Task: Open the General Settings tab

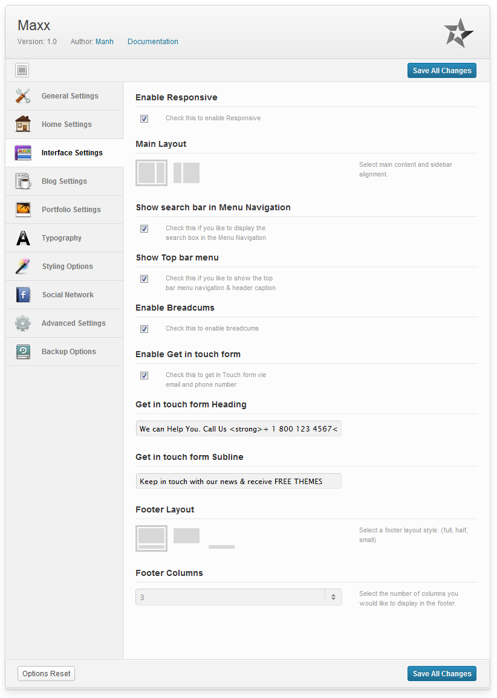Action: click(64, 96)
